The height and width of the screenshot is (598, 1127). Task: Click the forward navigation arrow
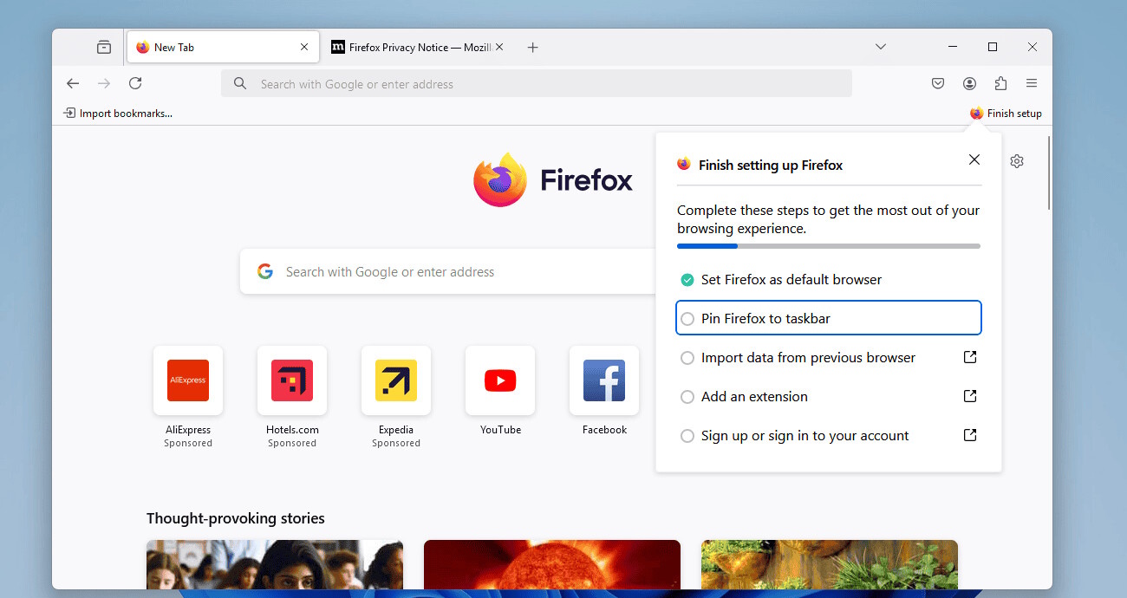click(104, 83)
